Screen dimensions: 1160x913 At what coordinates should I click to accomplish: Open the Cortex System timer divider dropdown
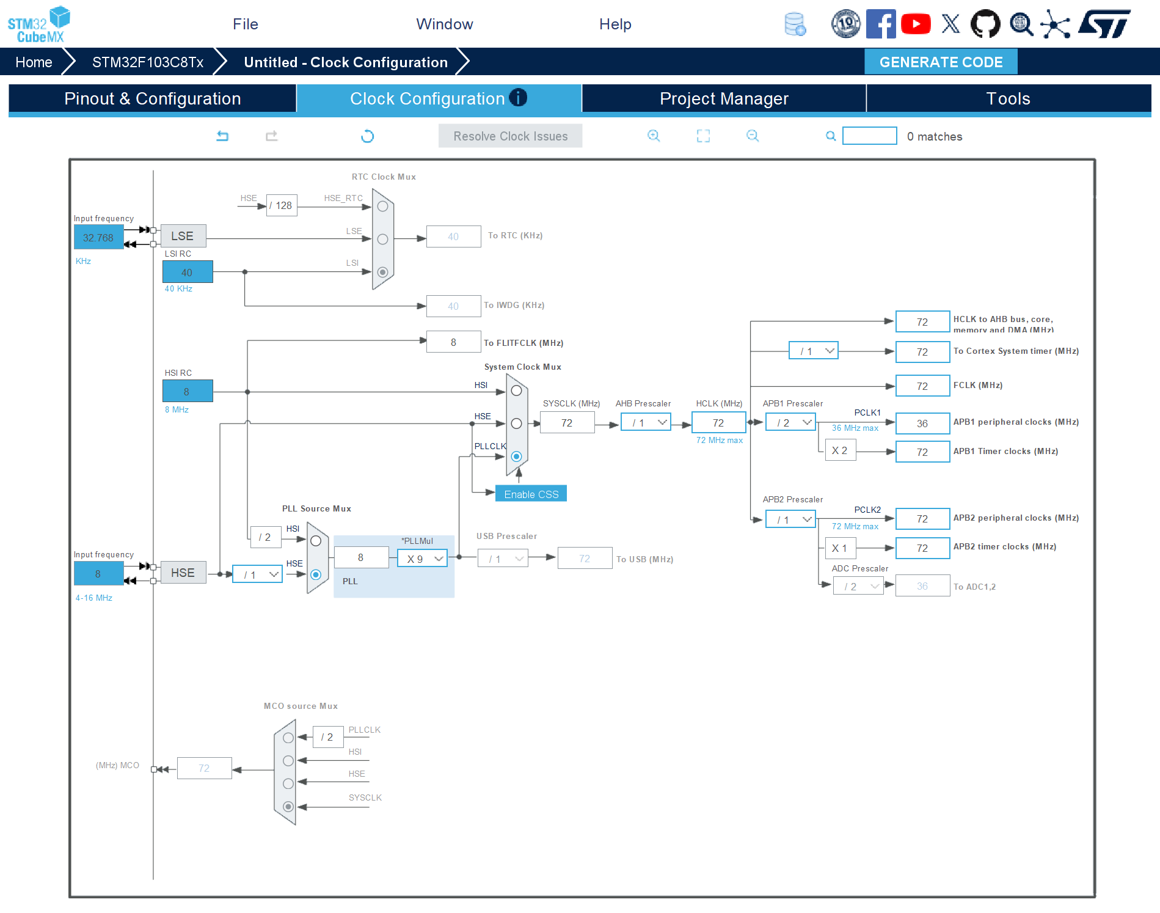tap(814, 351)
